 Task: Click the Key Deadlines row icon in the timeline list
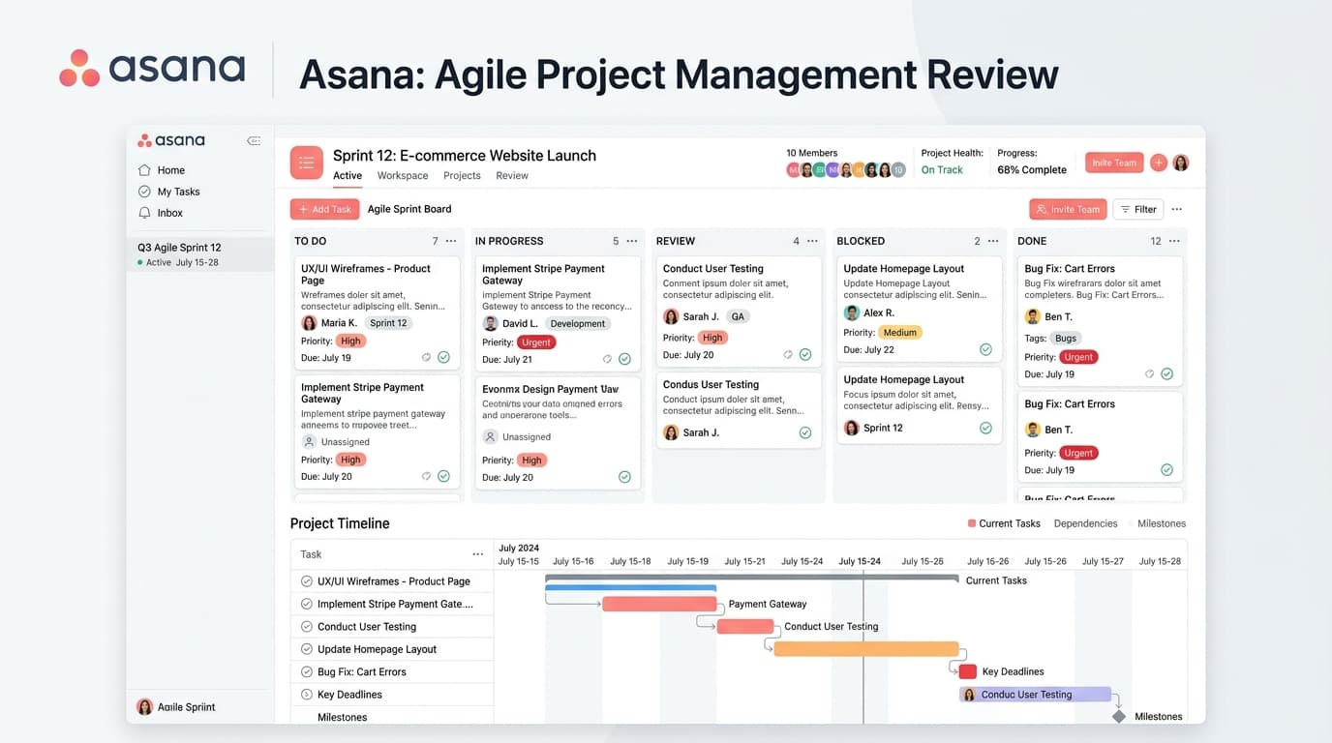[x=307, y=694]
